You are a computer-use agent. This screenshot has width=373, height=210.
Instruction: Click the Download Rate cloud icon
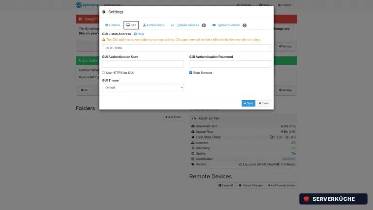pyautogui.click(x=193, y=126)
